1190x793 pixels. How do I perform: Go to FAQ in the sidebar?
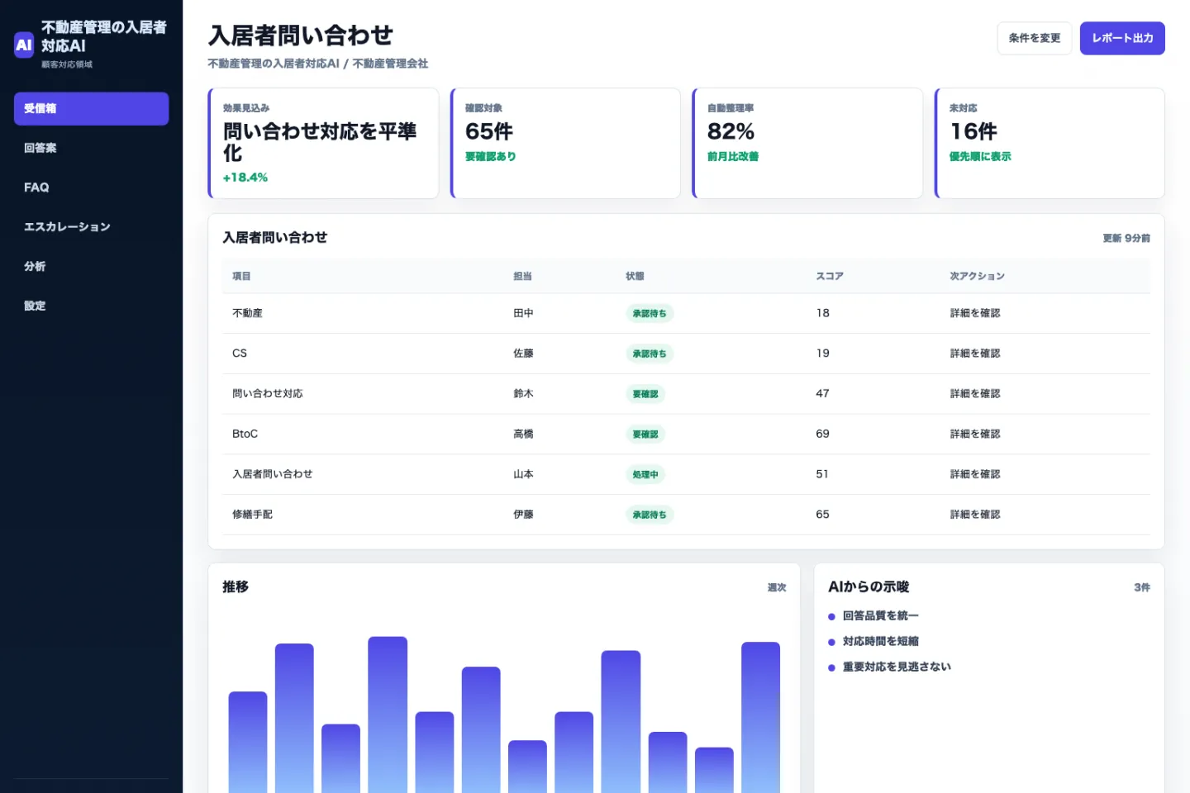(91, 188)
